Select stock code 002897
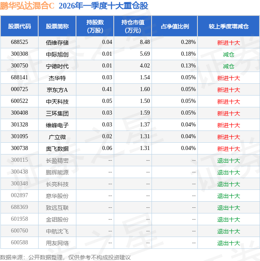This screenshot has width=260, height=261. click(x=19, y=196)
